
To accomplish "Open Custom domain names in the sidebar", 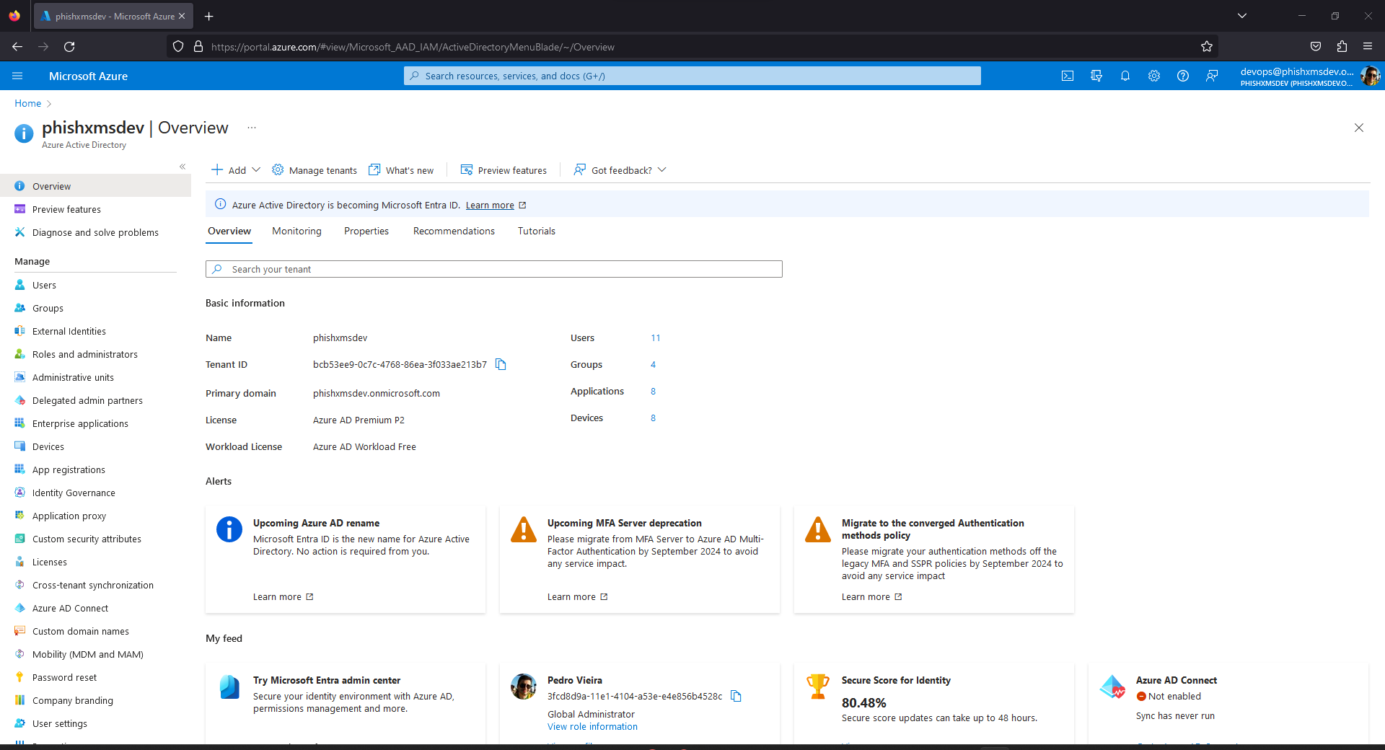I will 95,631.
